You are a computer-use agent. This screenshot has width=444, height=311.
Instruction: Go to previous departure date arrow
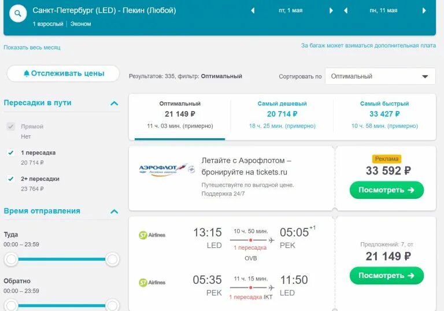[253, 10]
